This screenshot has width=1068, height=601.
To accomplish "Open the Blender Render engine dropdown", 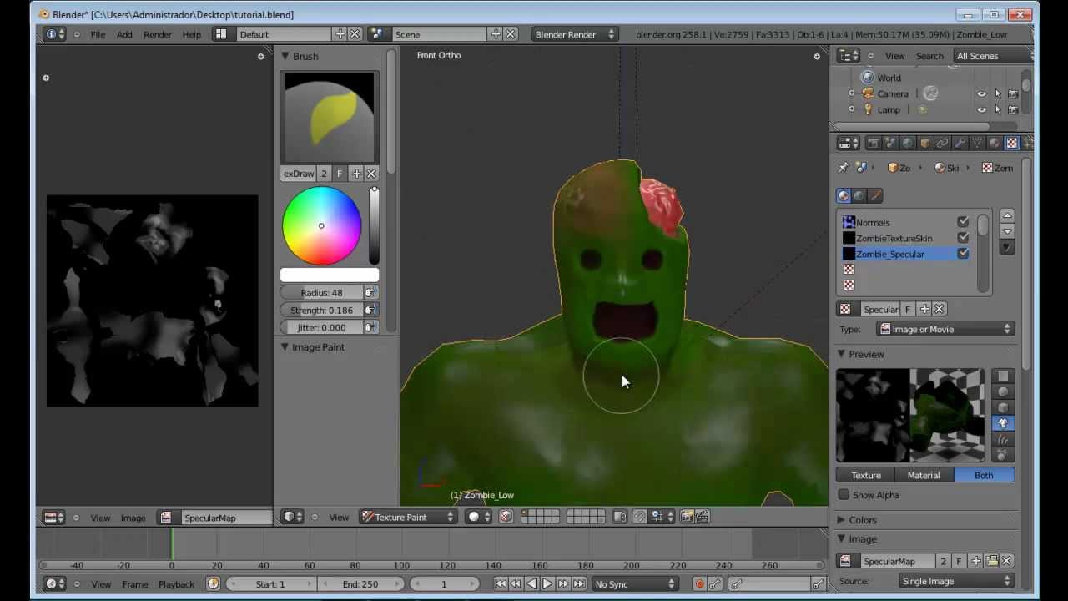I will point(574,34).
